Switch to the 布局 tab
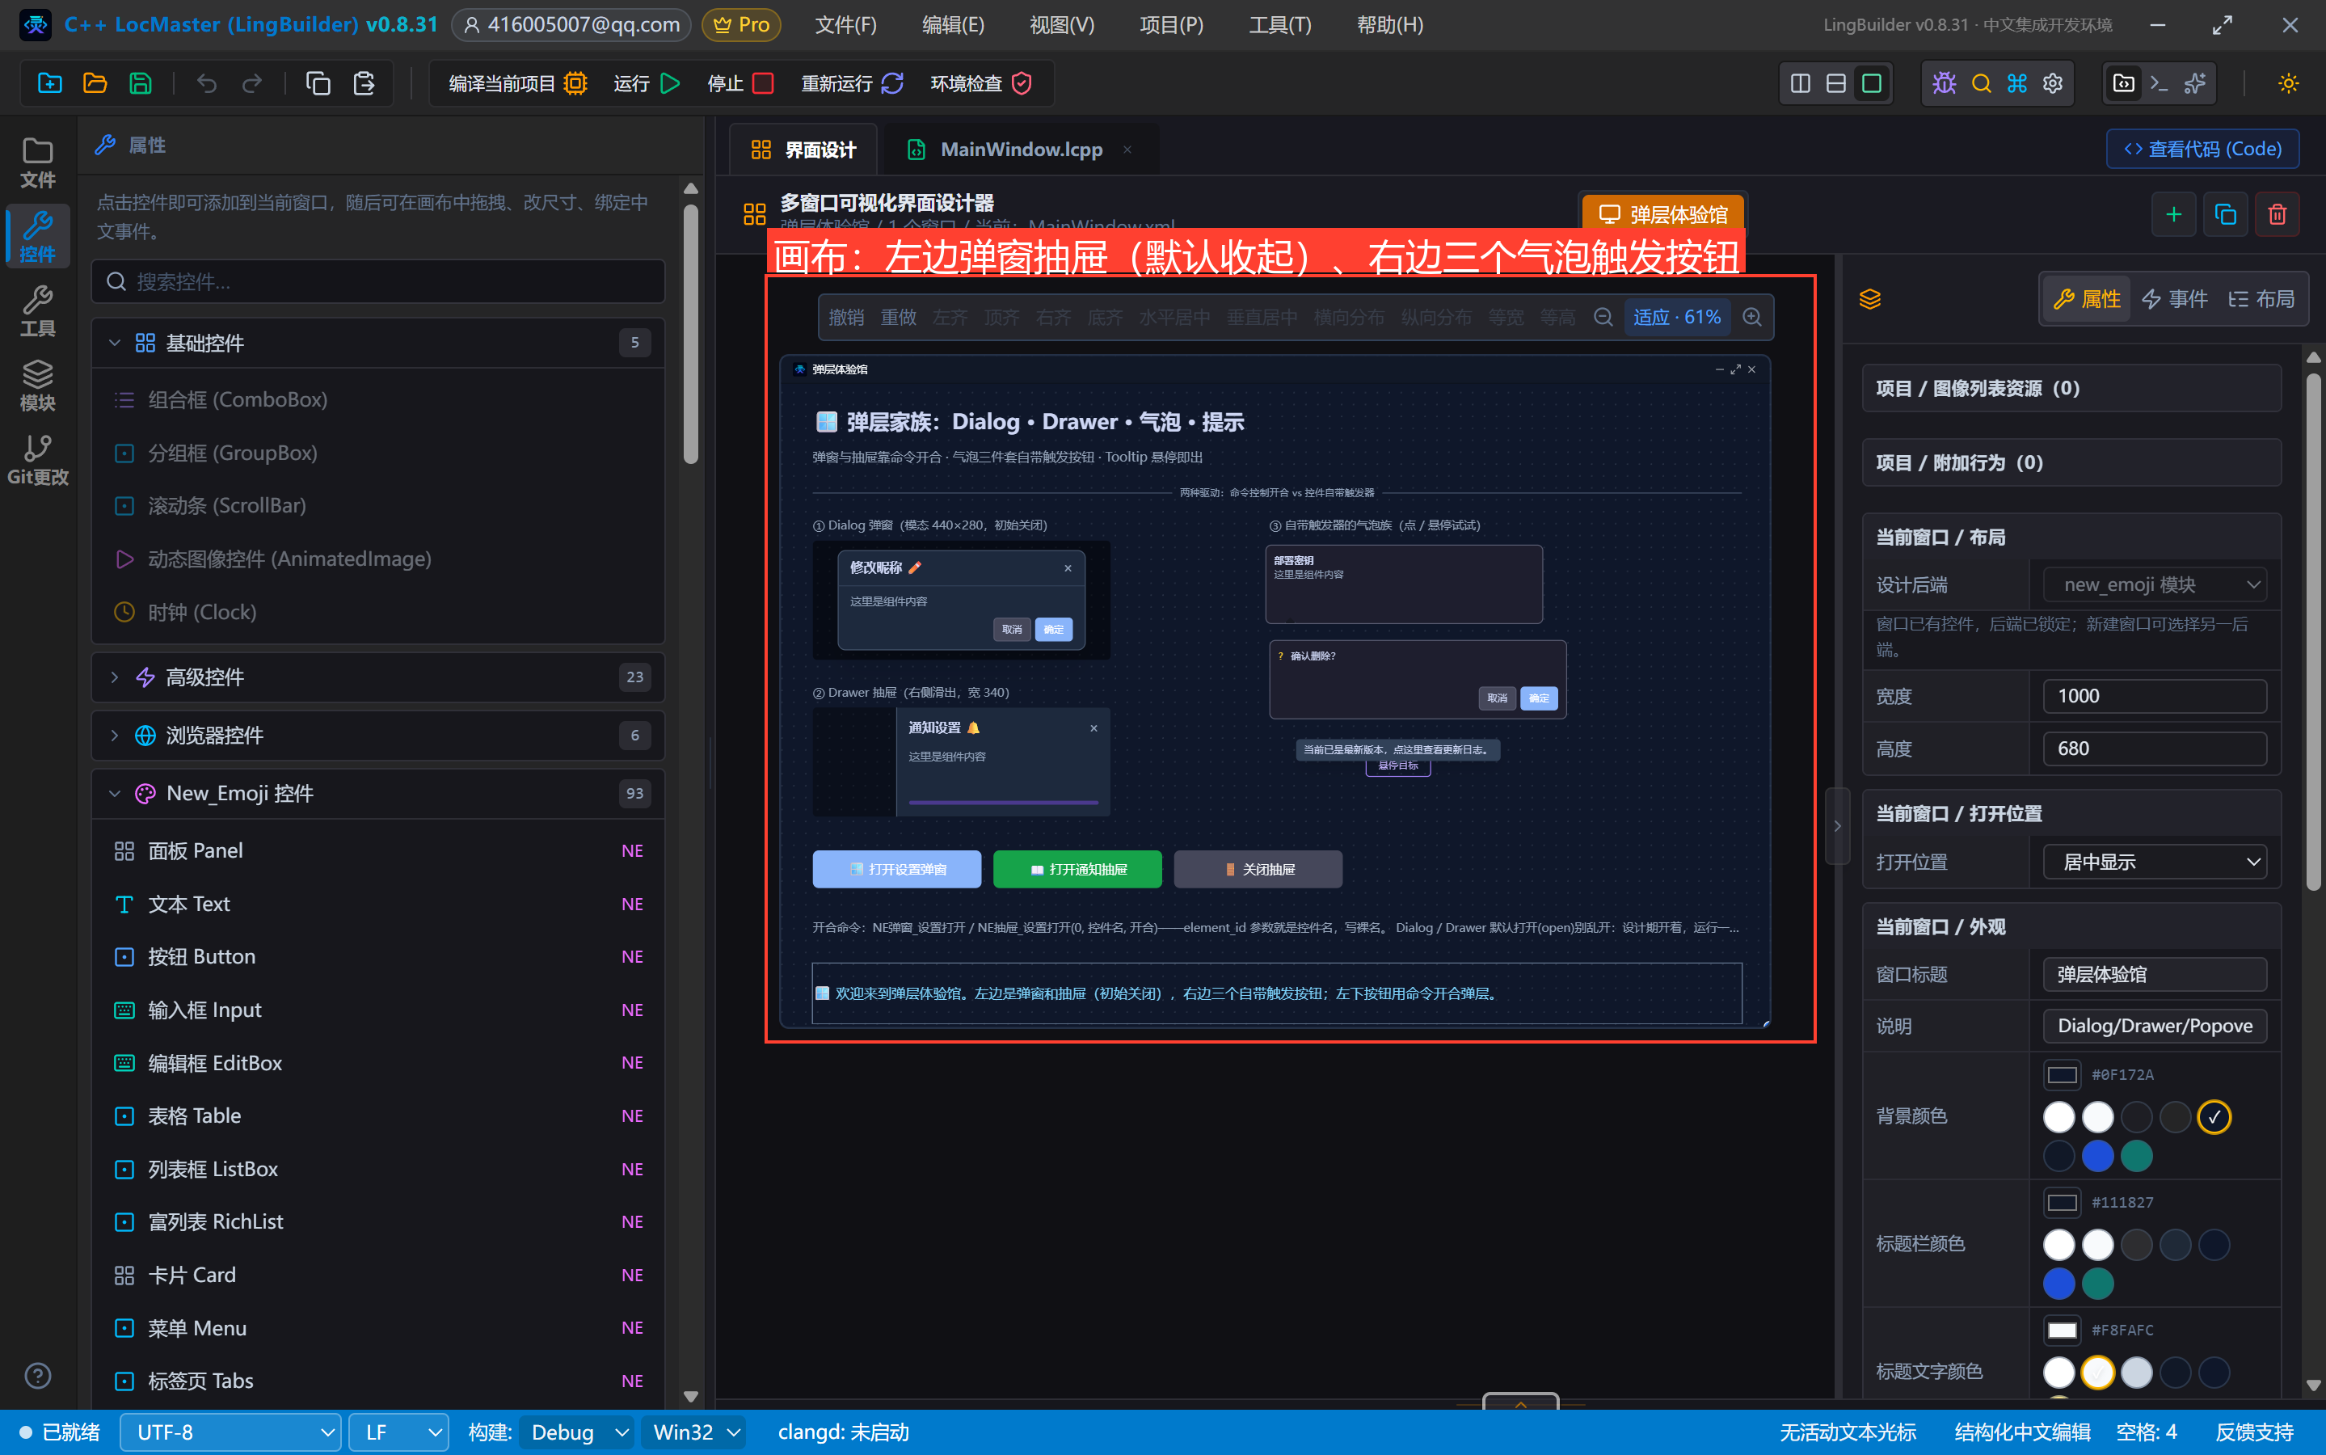This screenshot has height=1455, width=2326. point(2261,299)
